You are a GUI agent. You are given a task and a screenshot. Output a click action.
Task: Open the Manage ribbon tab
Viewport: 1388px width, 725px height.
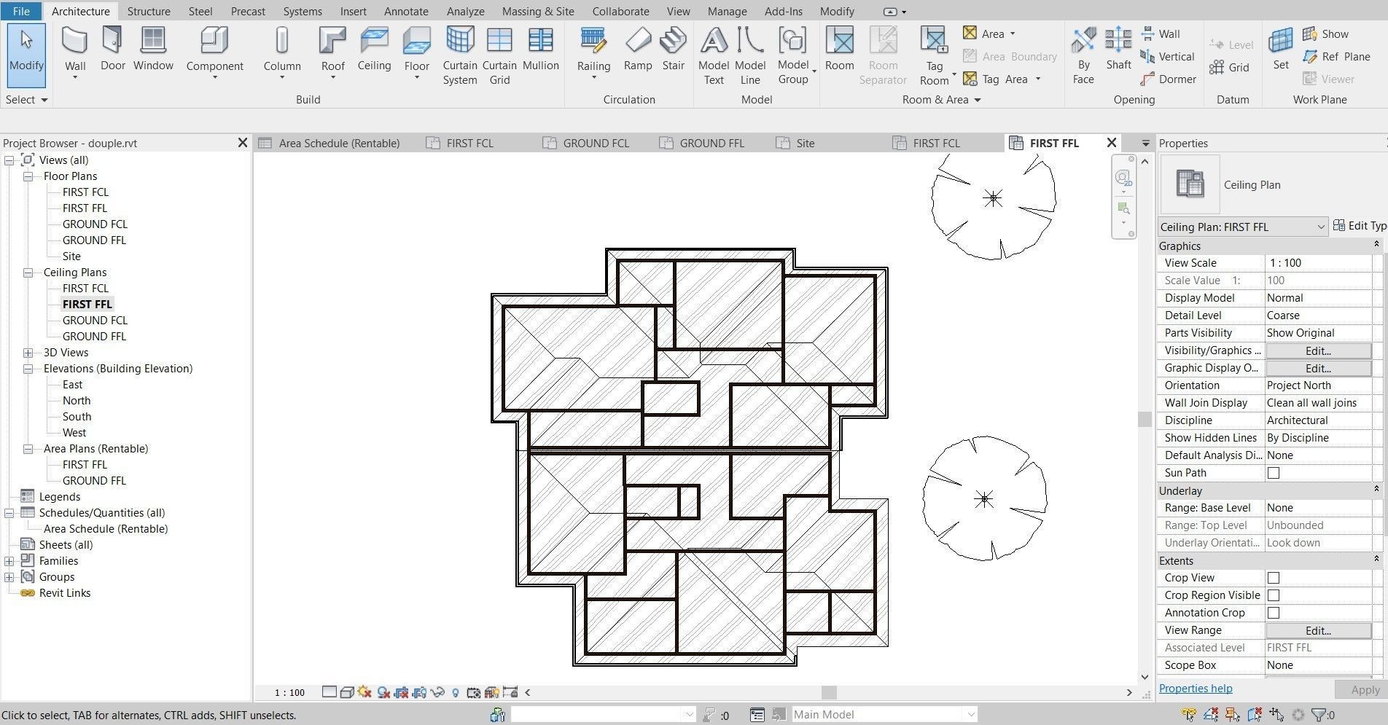(727, 12)
